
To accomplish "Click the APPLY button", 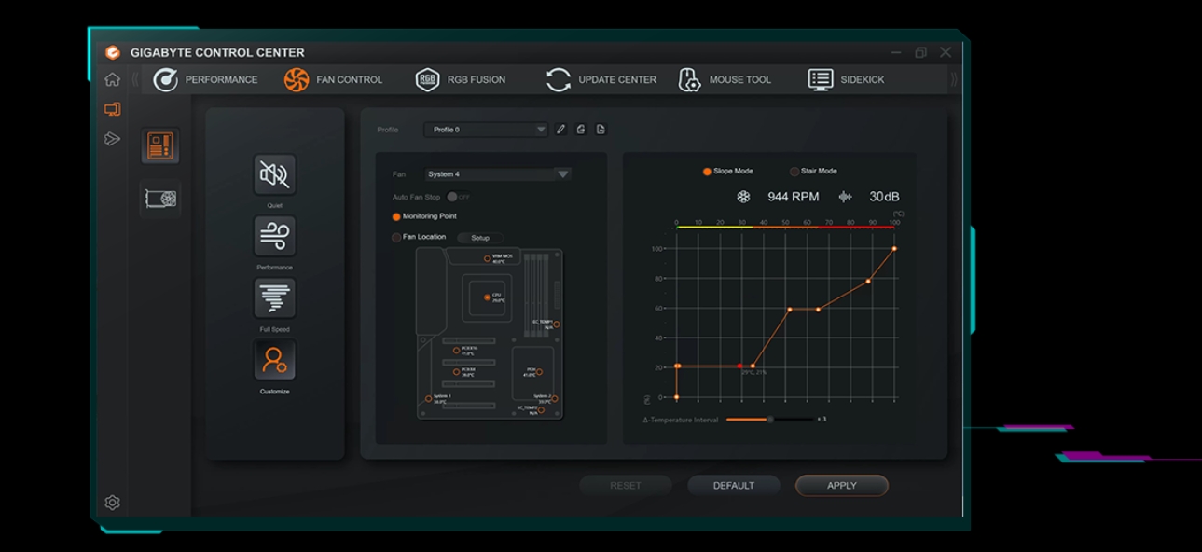I will [x=841, y=486].
